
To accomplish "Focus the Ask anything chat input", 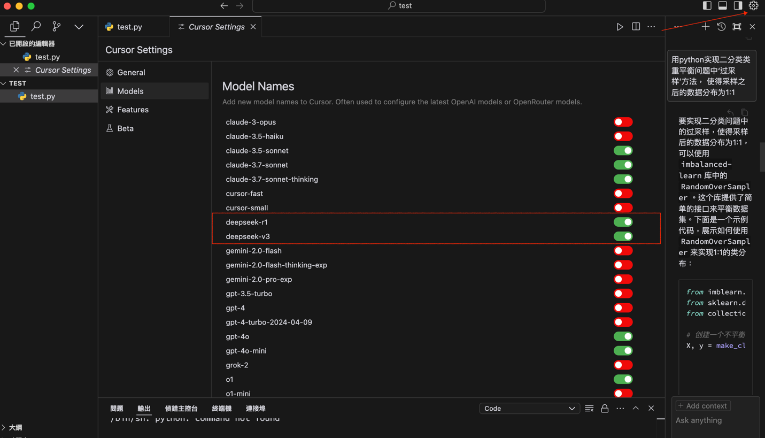I will [715, 420].
